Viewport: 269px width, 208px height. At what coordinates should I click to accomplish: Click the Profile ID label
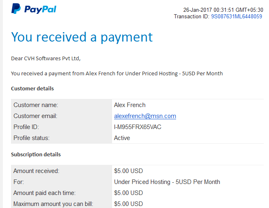click(26, 127)
